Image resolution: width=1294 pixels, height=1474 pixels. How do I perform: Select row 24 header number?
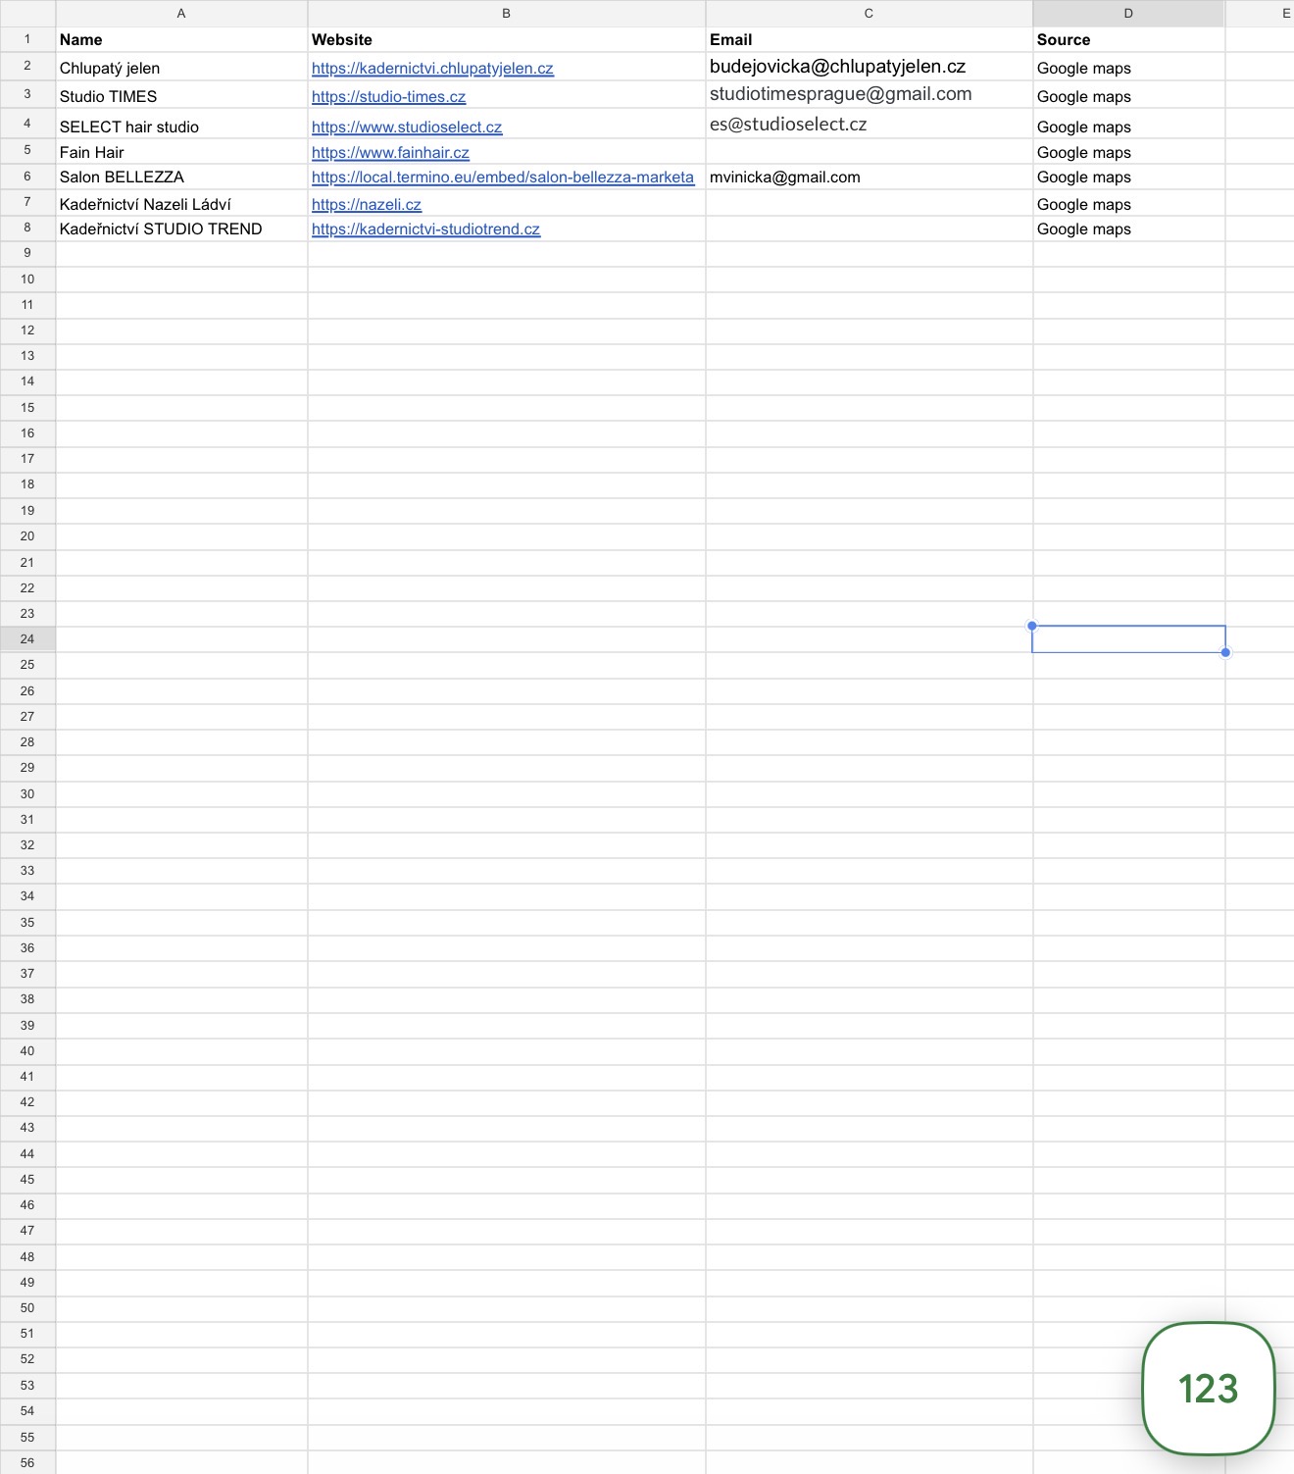27,639
